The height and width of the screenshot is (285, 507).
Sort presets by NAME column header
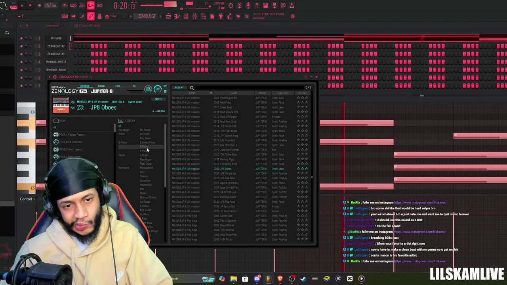click(x=234, y=93)
